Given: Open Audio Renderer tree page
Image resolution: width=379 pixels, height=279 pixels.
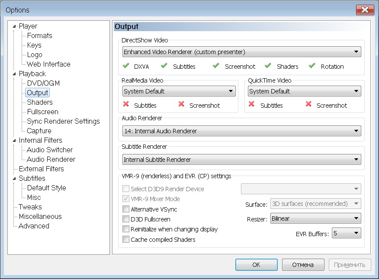Looking at the screenshot, I should (51, 160).
